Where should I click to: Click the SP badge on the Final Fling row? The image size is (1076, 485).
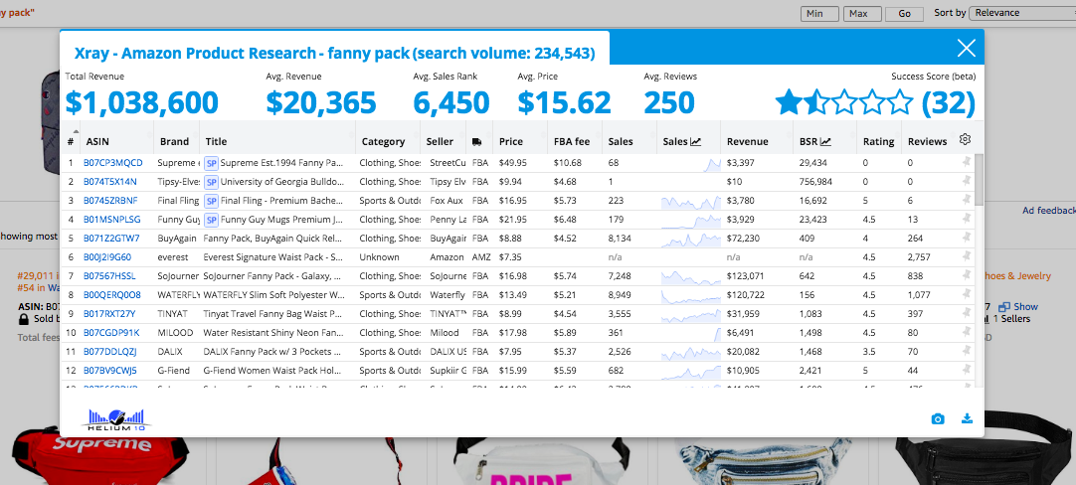click(211, 200)
